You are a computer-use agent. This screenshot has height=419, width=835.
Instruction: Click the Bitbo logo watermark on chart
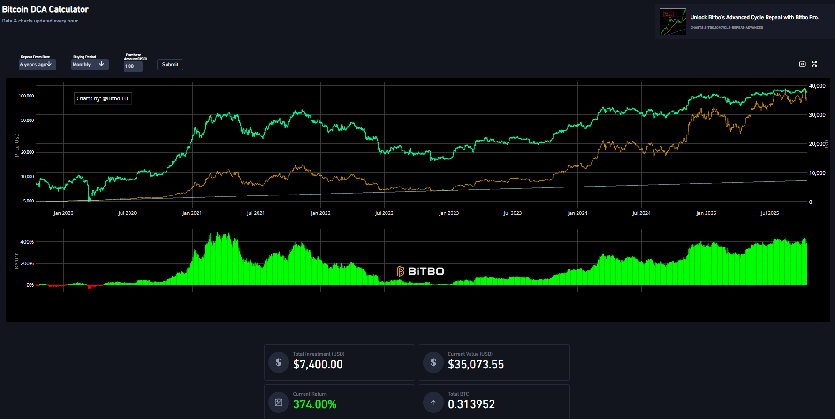pos(420,271)
